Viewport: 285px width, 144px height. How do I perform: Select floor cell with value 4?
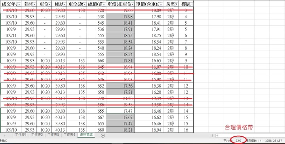pos(186,17)
